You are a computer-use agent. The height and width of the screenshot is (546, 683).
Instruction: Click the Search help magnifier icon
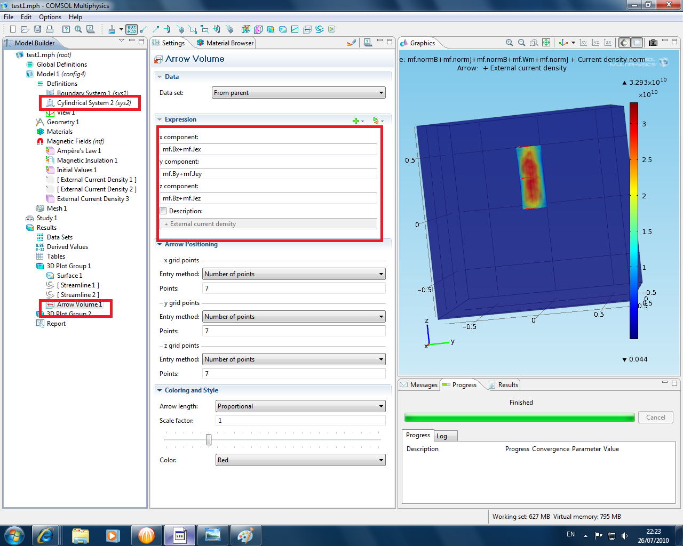point(78,29)
